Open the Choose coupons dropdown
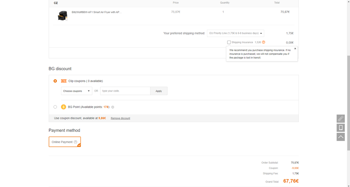Screen dimensions: 350x187 tap(76, 91)
